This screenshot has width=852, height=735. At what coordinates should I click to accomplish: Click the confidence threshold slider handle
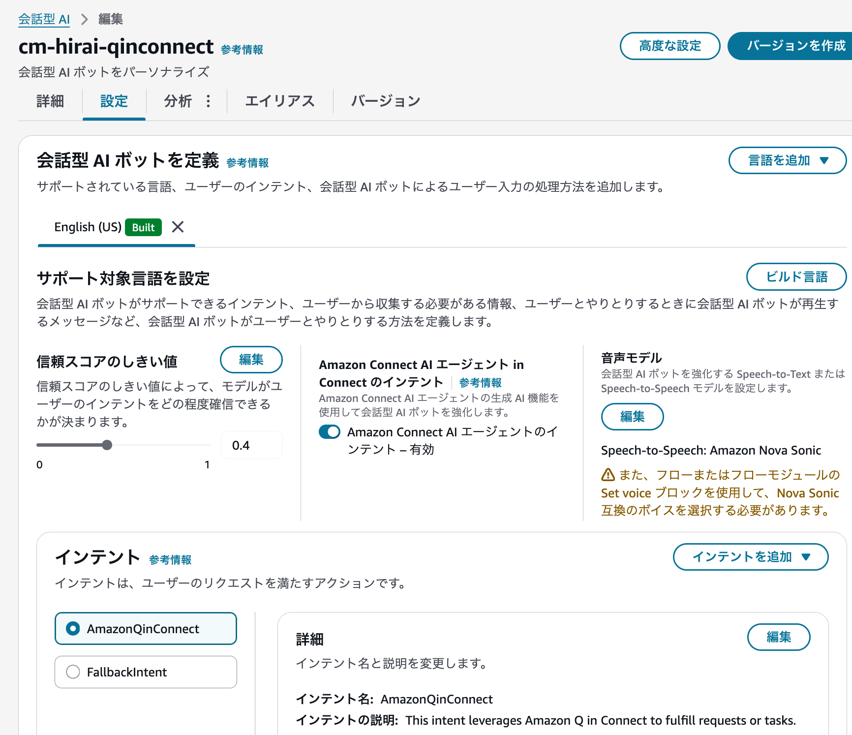(107, 445)
